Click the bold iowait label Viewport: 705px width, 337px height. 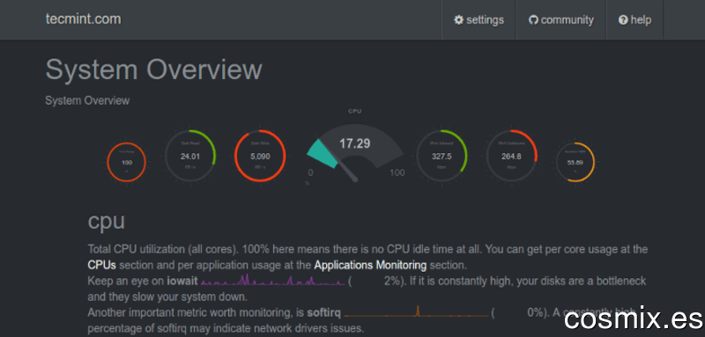(x=182, y=282)
